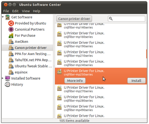Open the For Purchase coins icon

click(x=11, y=36)
